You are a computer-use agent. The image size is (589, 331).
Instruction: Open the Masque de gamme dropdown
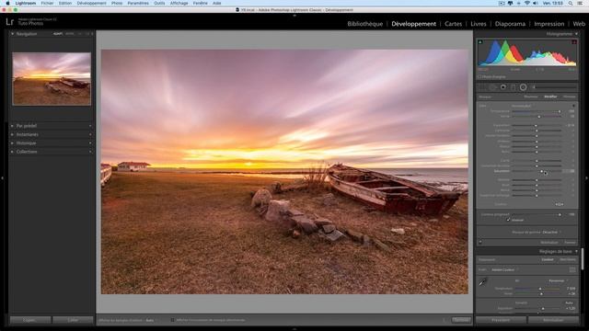click(x=552, y=233)
